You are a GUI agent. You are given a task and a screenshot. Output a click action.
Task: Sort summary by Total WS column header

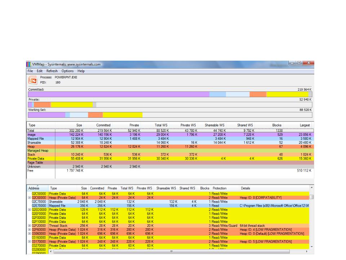155,125
